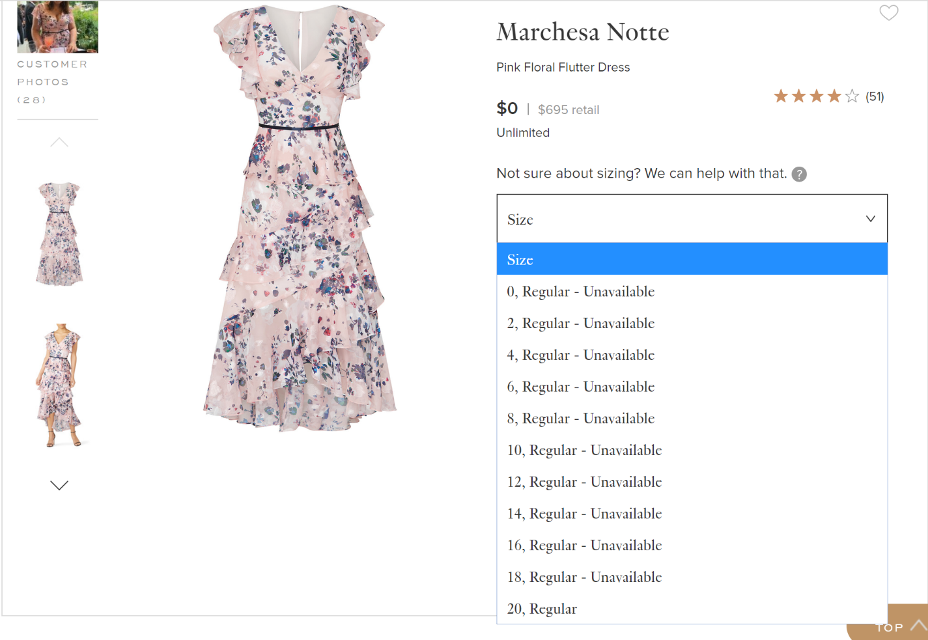The image size is (928, 640).
Task: Click the 'Not sure about sizing?' text
Action: click(x=568, y=173)
